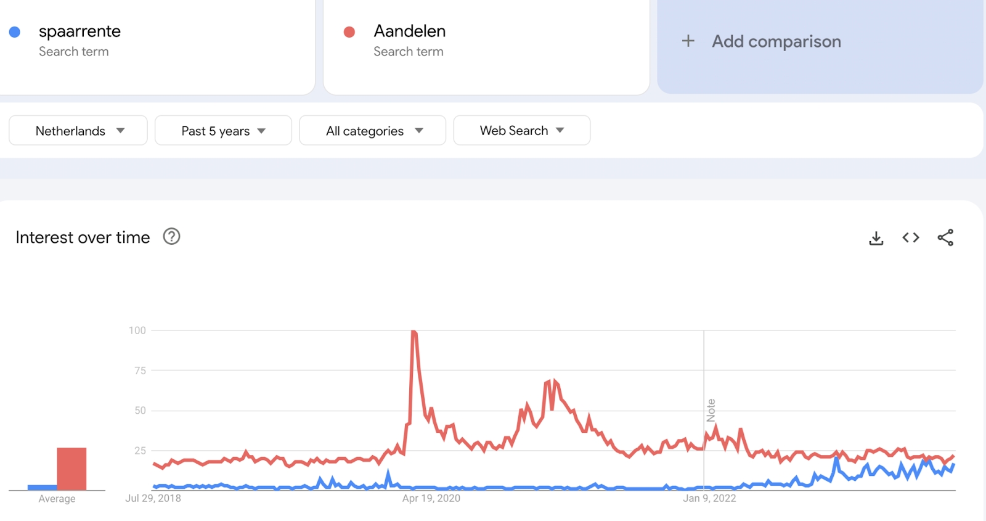Open the Netherlands region dropdown
The image size is (986, 521).
coord(78,131)
